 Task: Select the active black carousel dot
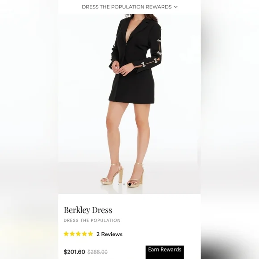[129, 184]
